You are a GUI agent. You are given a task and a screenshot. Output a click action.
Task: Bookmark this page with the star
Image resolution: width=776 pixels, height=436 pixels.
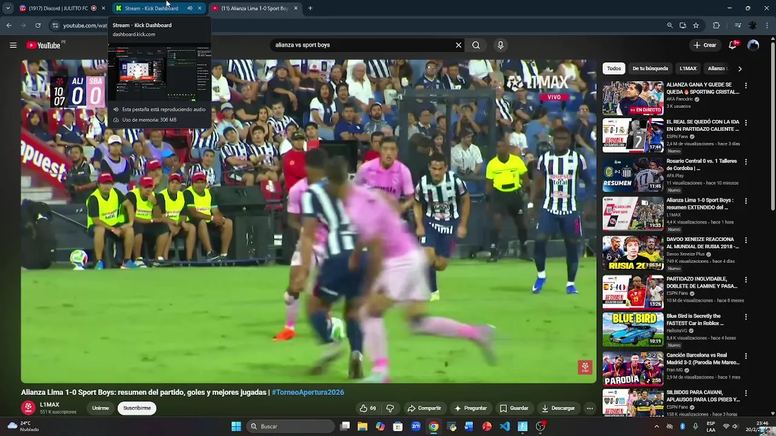[696, 25]
